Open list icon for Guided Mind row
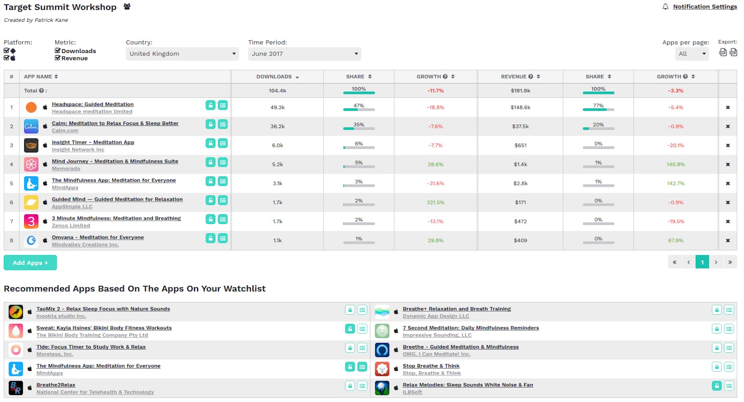 click(223, 201)
